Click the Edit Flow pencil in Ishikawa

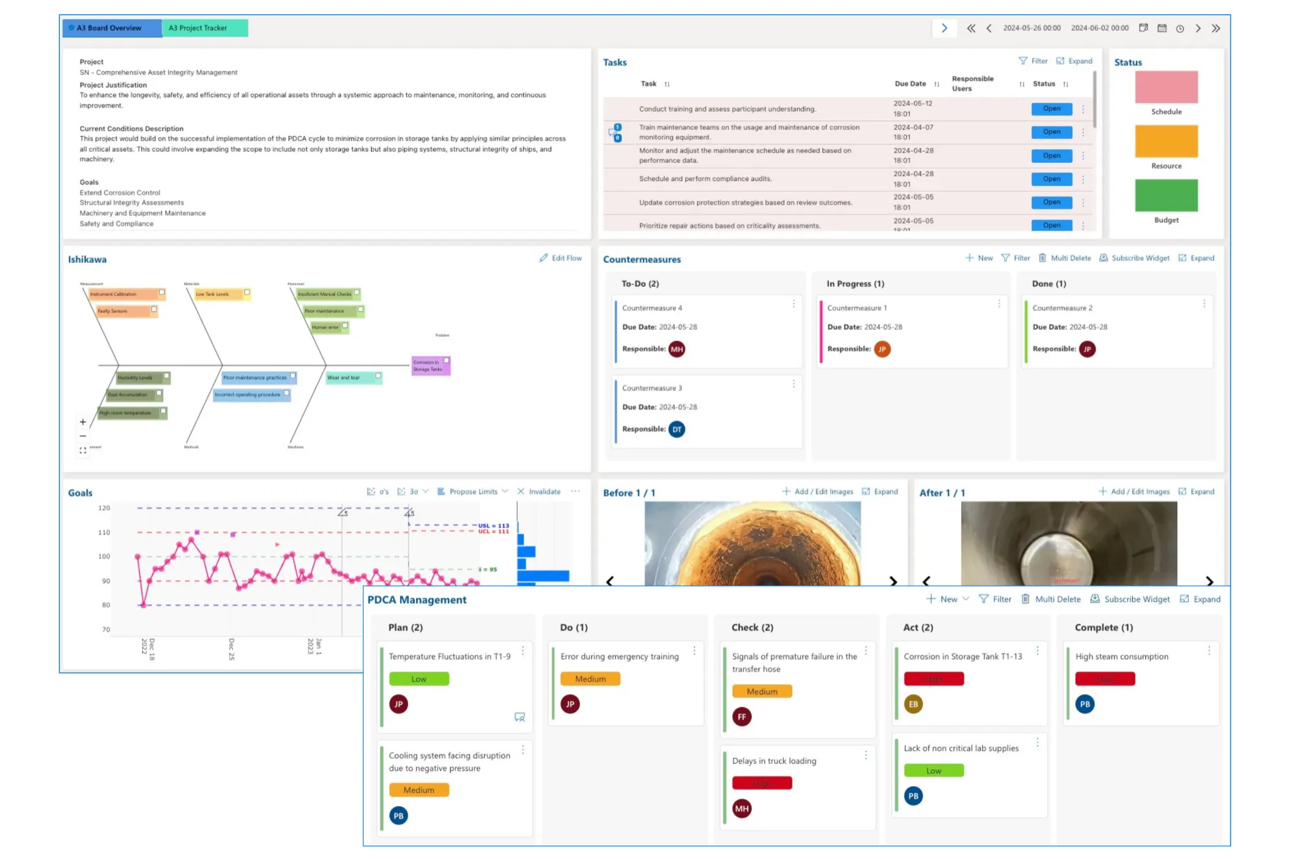[x=561, y=258]
